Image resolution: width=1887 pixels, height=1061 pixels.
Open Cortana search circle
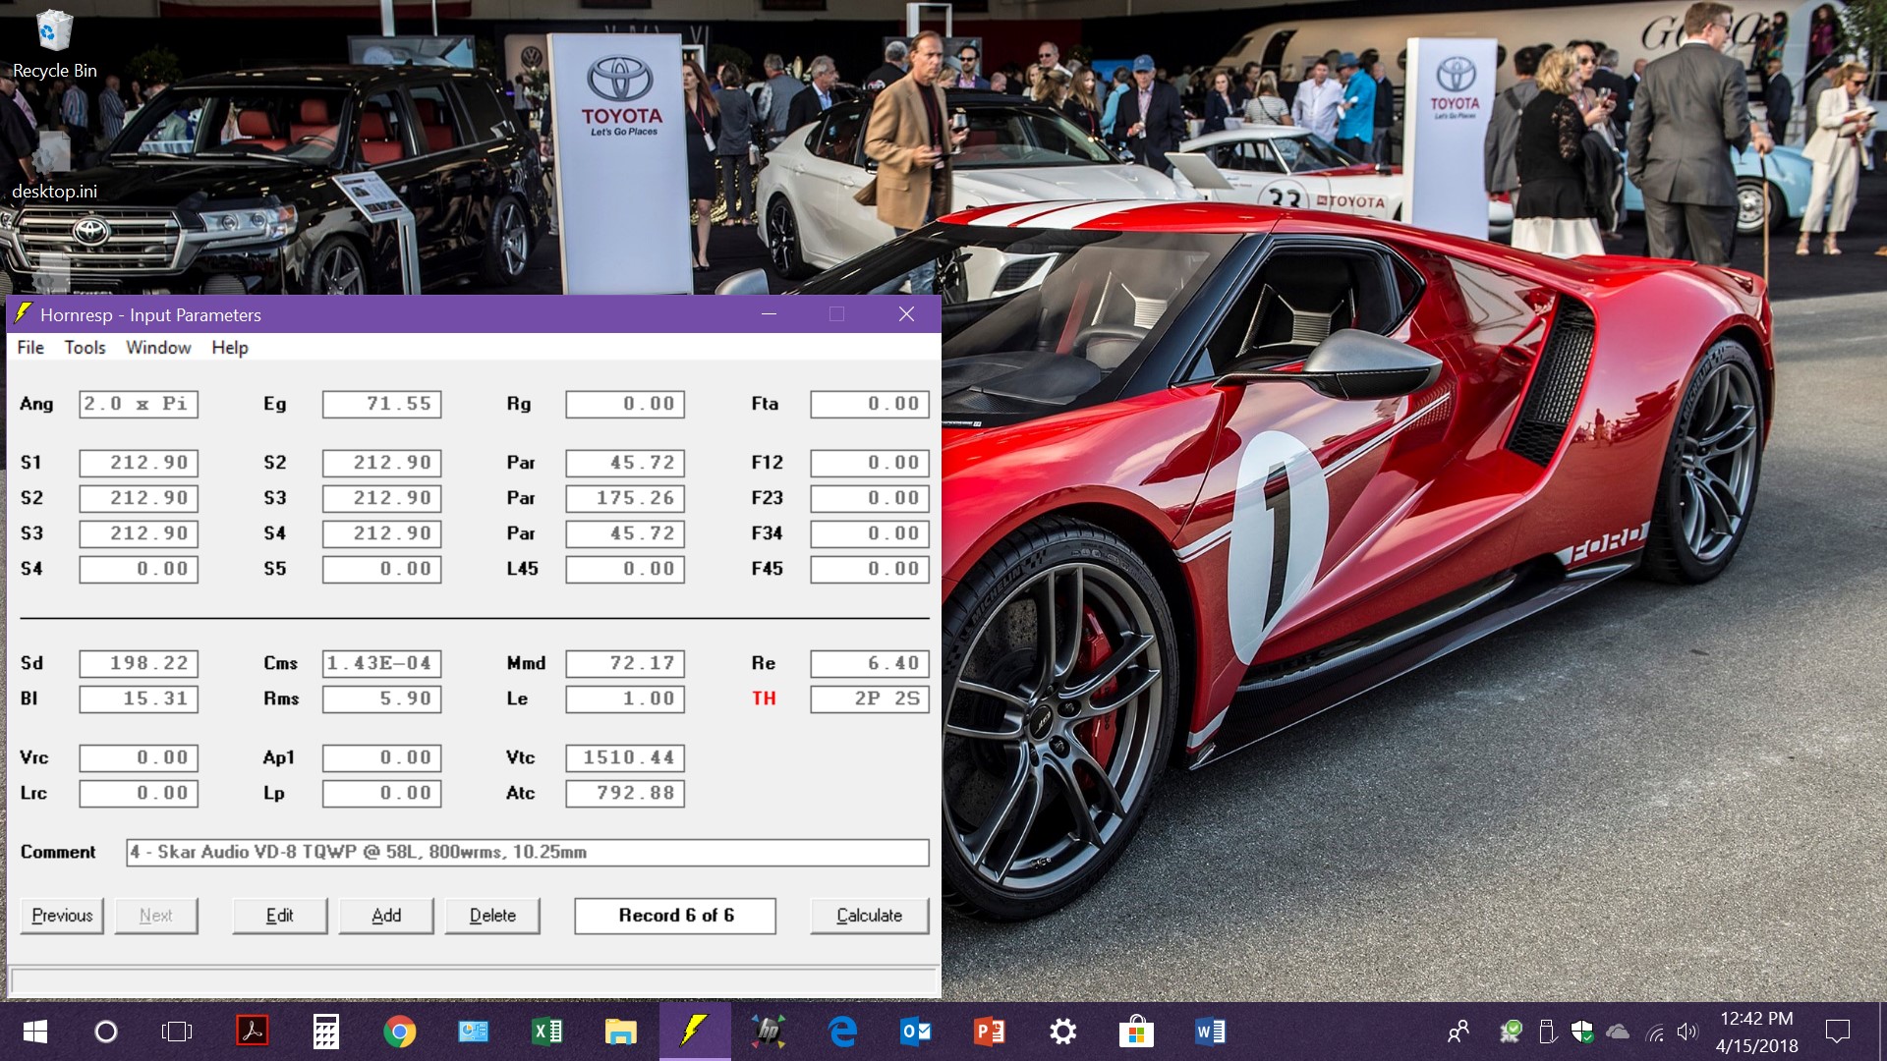click(106, 1032)
